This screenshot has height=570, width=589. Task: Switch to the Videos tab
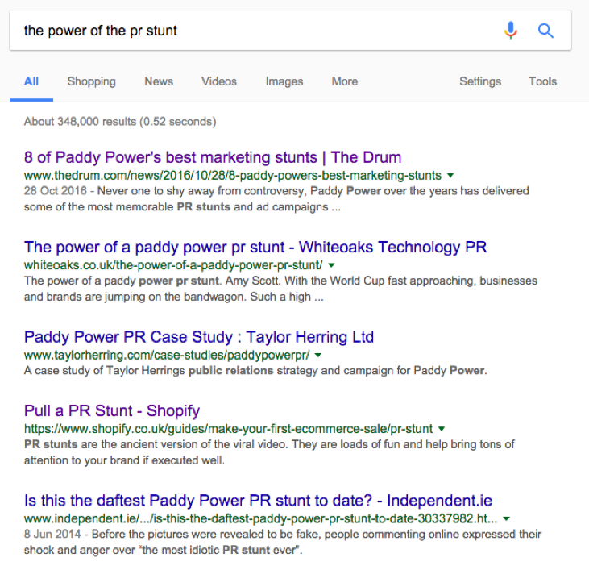[x=219, y=81]
